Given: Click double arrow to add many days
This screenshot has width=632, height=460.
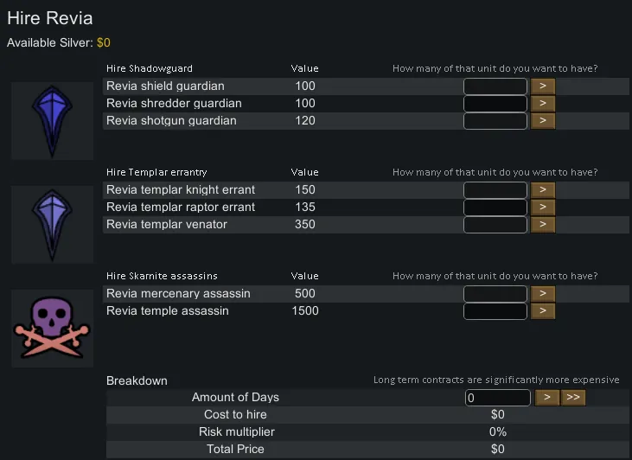Looking at the screenshot, I should click(x=572, y=398).
